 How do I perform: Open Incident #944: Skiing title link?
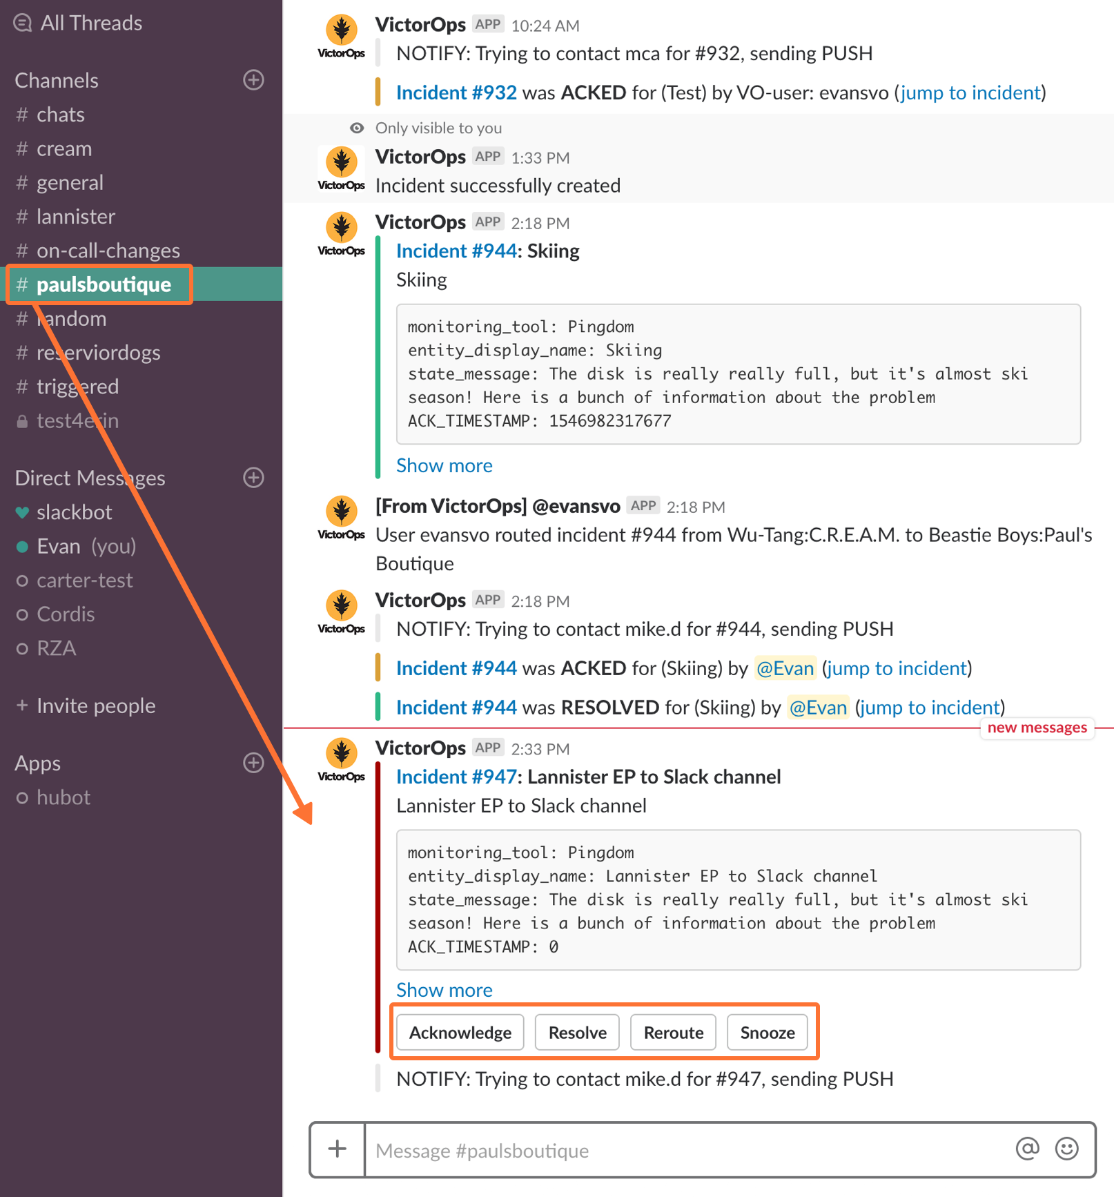[456, 251]
